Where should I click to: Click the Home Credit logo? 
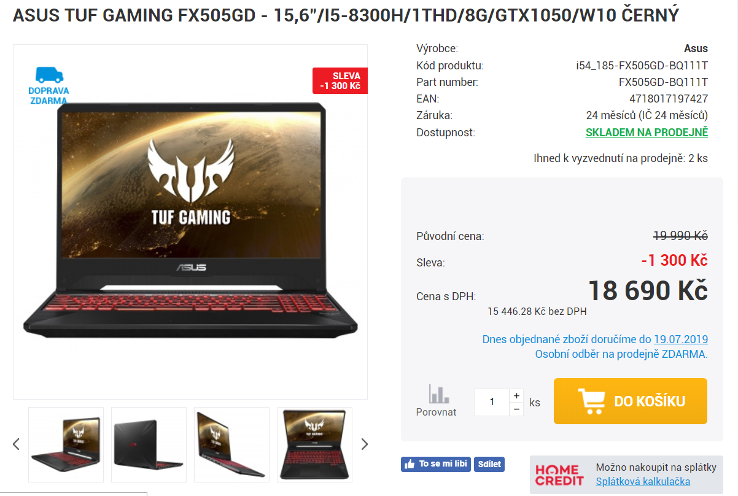pos(559,475)
